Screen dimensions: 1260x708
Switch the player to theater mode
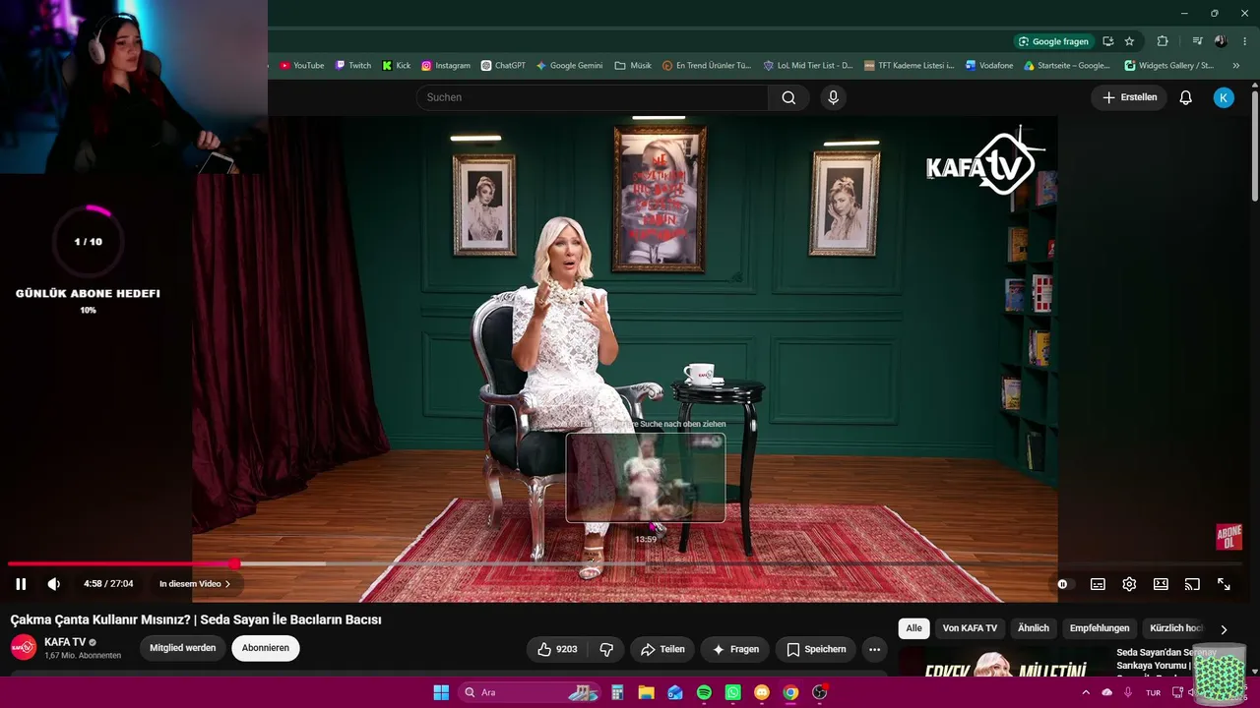[x=1161, y=584]
